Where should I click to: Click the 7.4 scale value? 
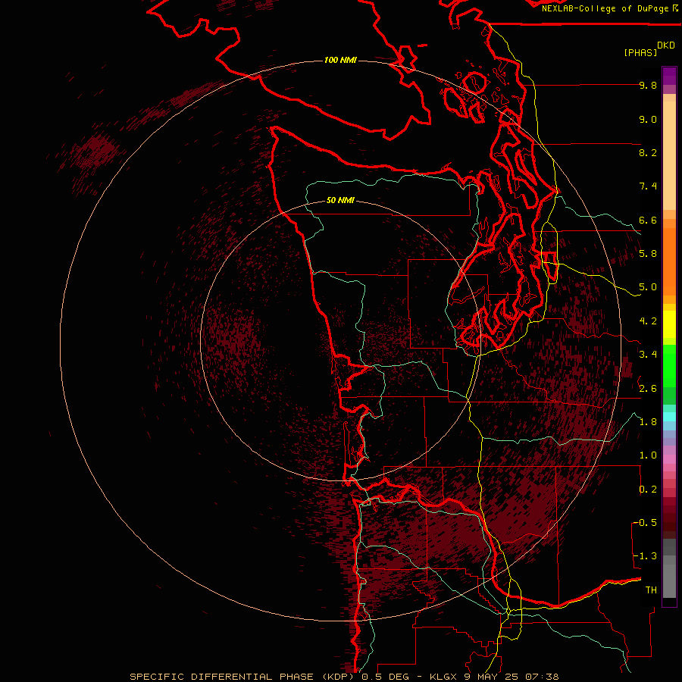648,186
